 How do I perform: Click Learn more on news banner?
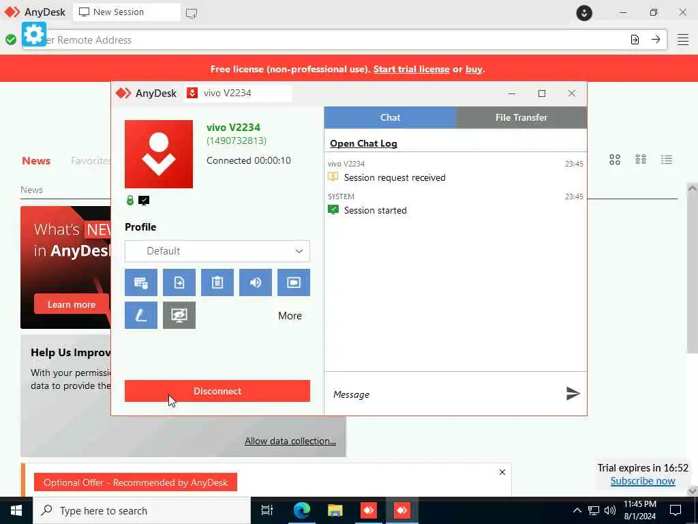tap(71, 304)
